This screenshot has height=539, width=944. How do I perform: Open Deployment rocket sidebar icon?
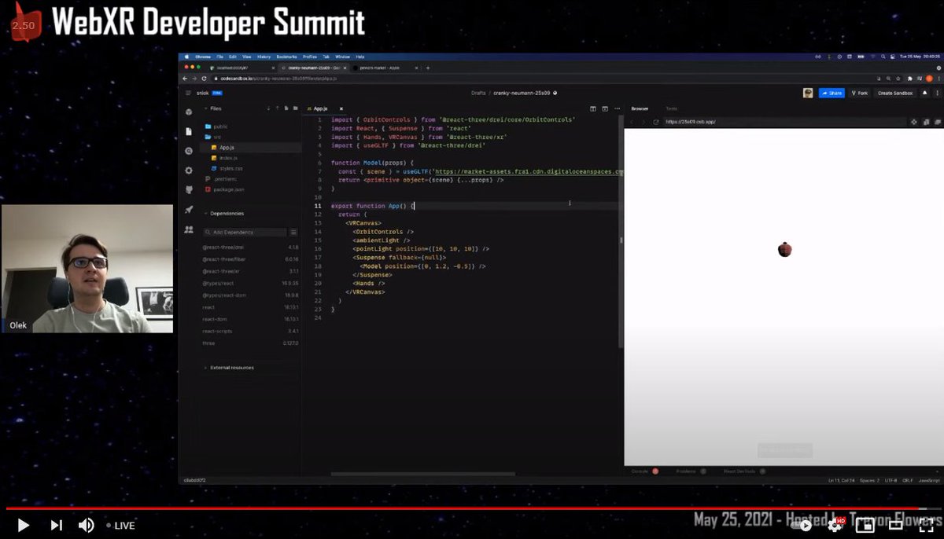coord(189,210)
